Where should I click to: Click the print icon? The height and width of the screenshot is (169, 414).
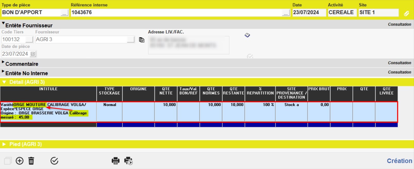point(115,161)
